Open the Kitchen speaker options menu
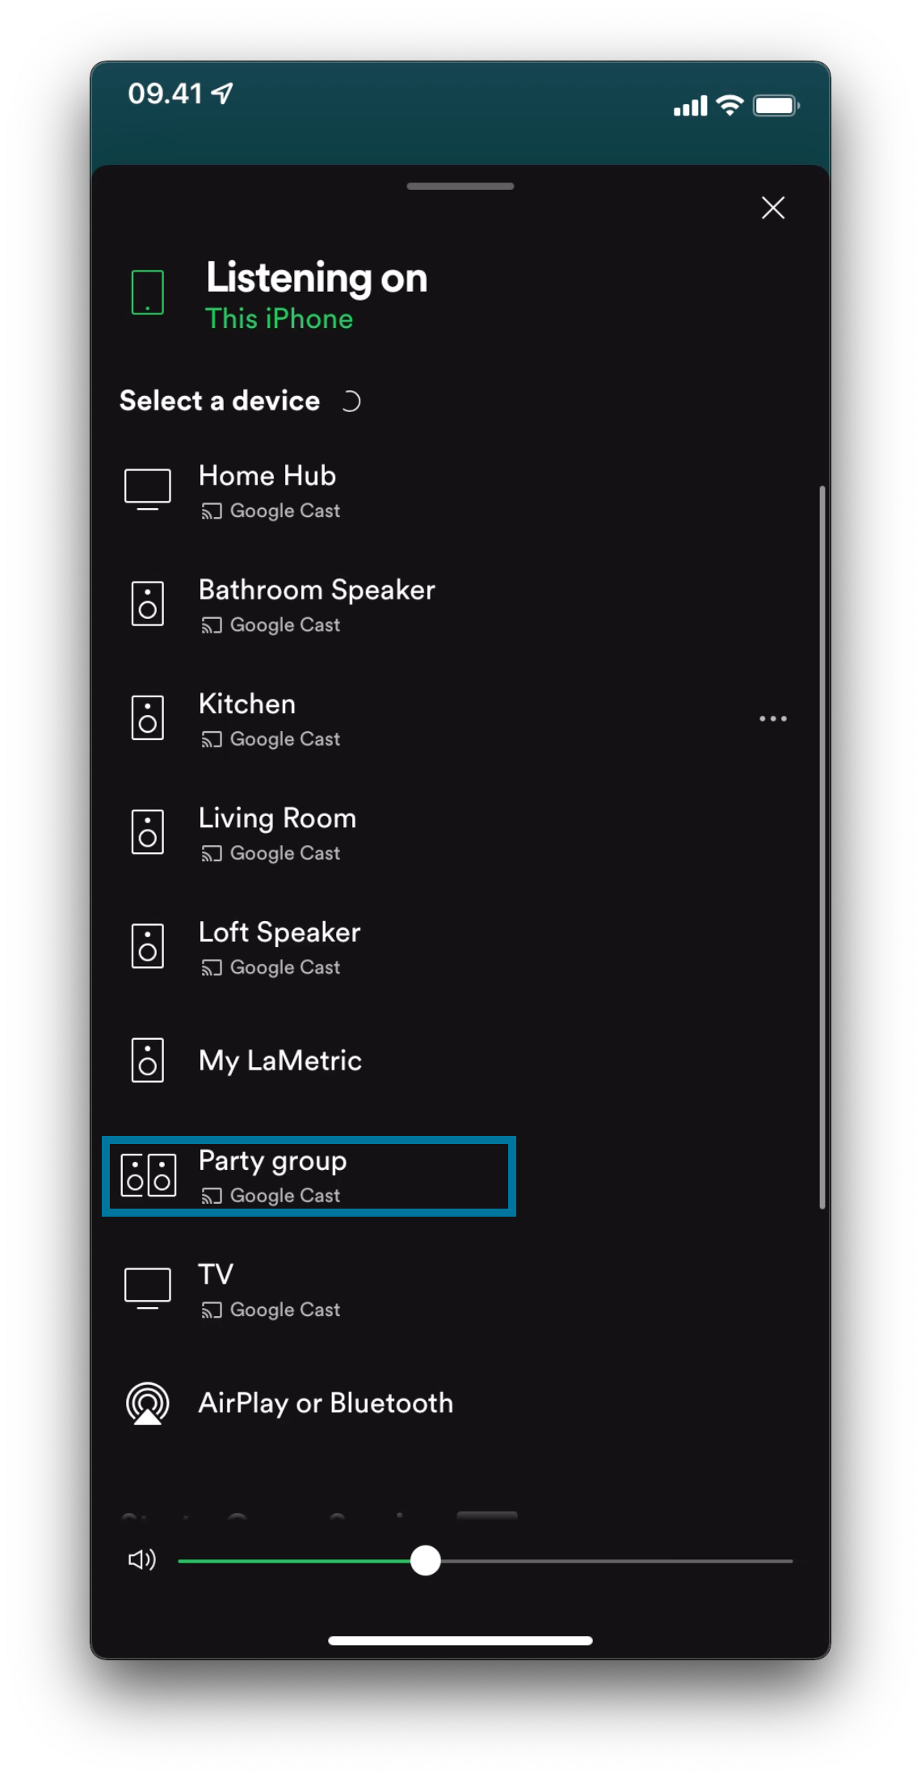This screenshot has width=921, height=1779. point(773,718)
